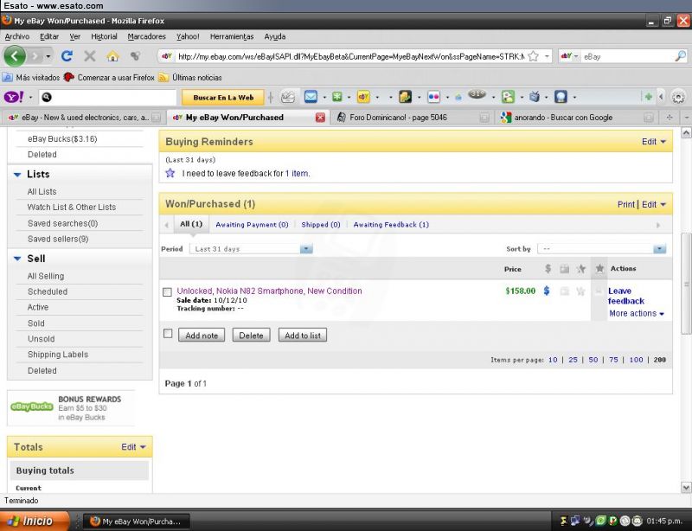Bookmark this page with the star icon
Image resolution: width=692 pixels, height=531 pixels.
click(534, 56)
